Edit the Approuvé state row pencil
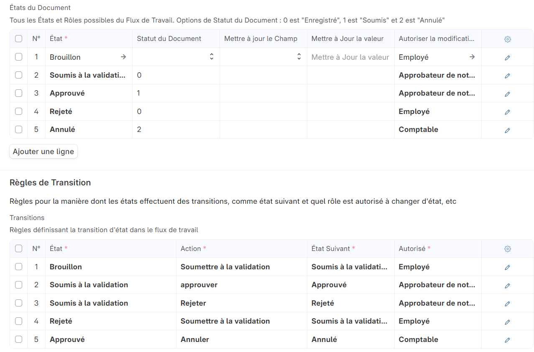Viewport: 534px width, 352px height. click(507, 94)
